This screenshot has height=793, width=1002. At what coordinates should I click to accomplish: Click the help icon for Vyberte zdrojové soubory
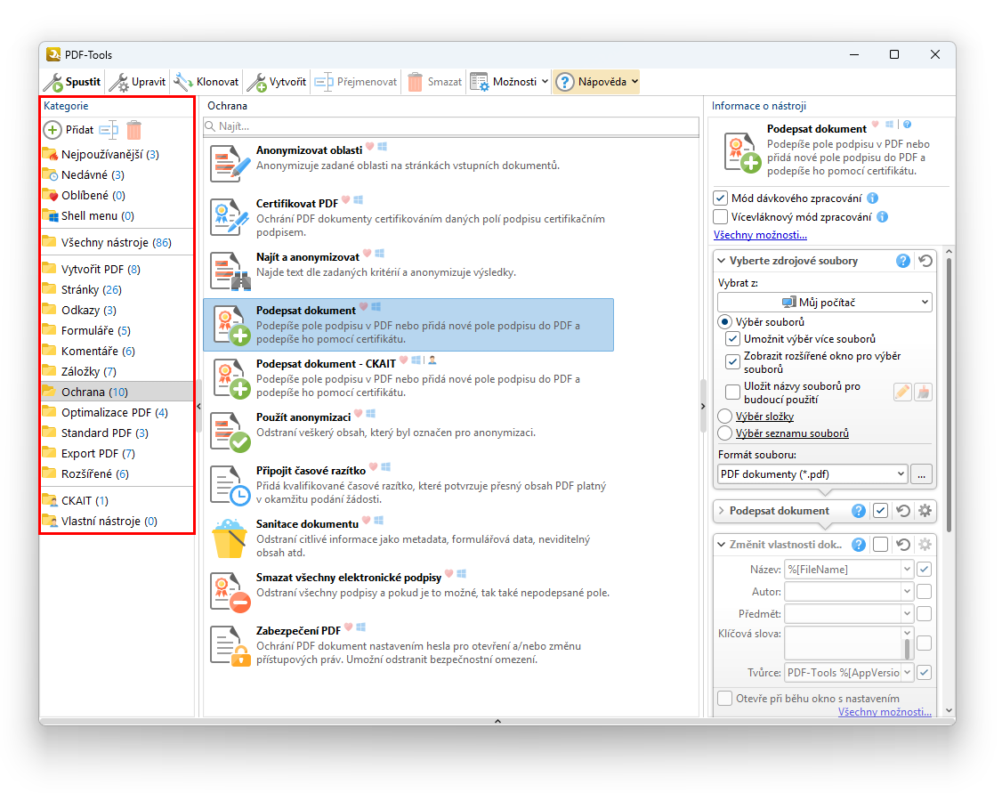click(x=903, y=261)
